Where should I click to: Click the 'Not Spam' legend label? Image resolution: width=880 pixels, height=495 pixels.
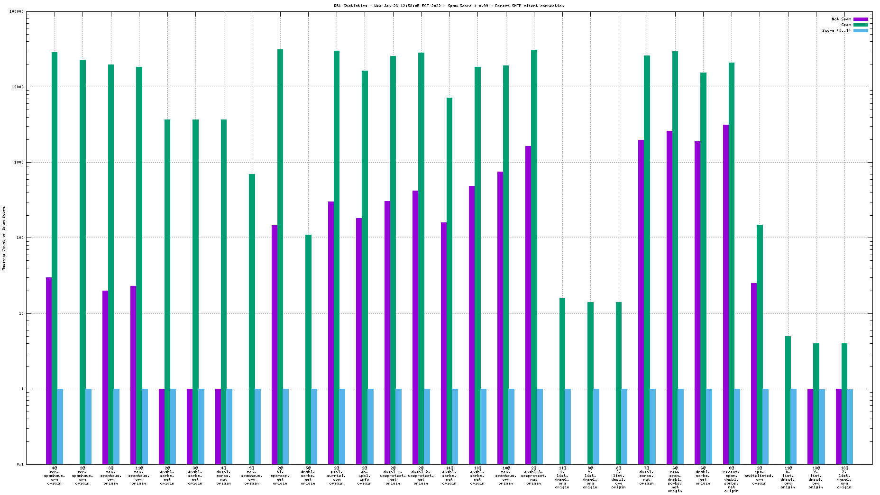tap(841, 19)
